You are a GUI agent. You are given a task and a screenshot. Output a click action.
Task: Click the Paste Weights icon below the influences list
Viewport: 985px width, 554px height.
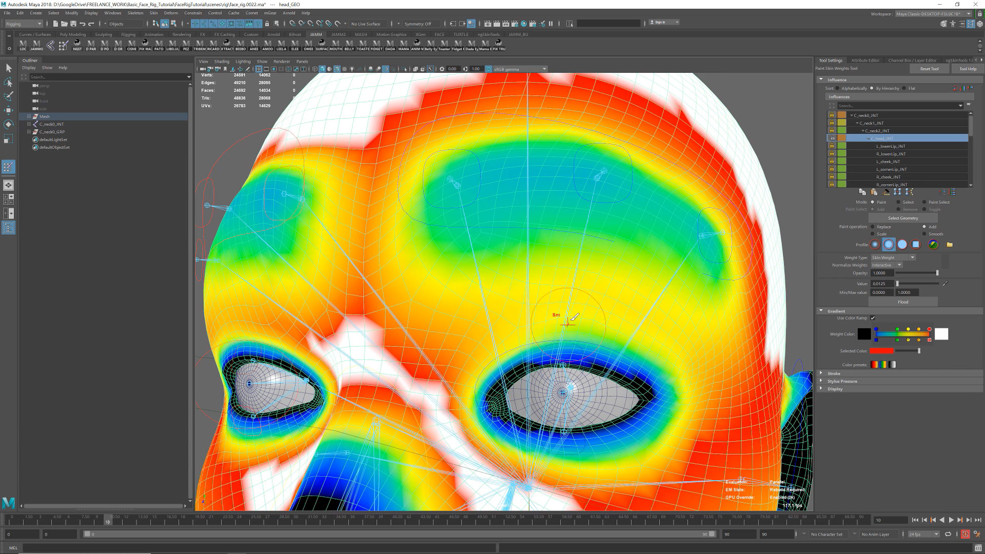(x=874, y=192)
